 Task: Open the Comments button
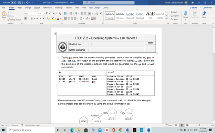point(206,8)
